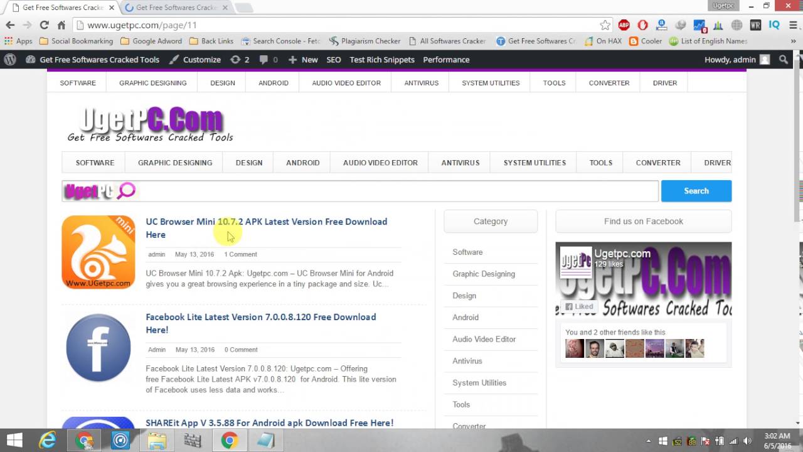803x452 pixels.
Task: Open the updates counter showing 2
Action: 240,60
